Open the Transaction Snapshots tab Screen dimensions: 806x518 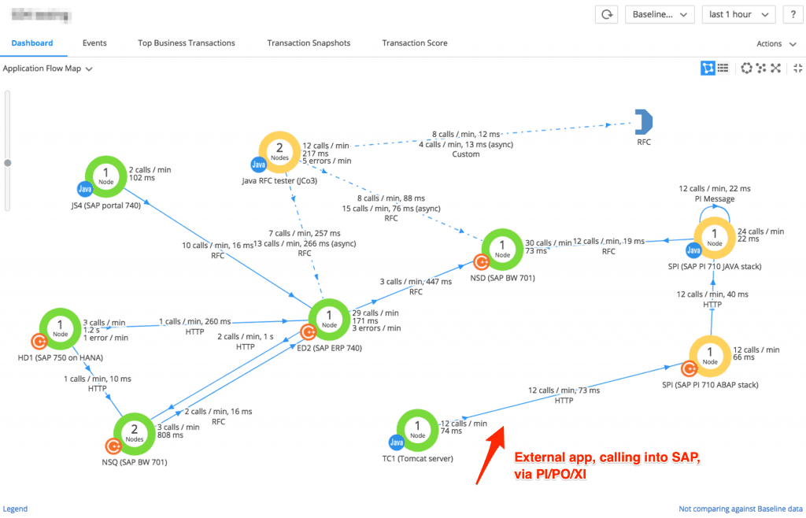coord(309,43)
